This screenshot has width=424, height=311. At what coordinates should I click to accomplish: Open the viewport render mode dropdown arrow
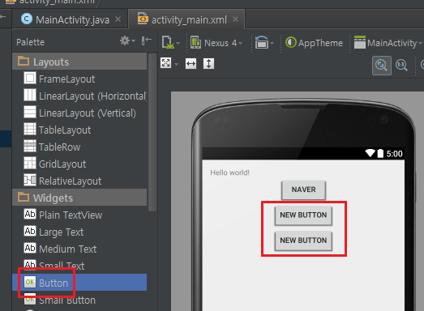[176, 64]
